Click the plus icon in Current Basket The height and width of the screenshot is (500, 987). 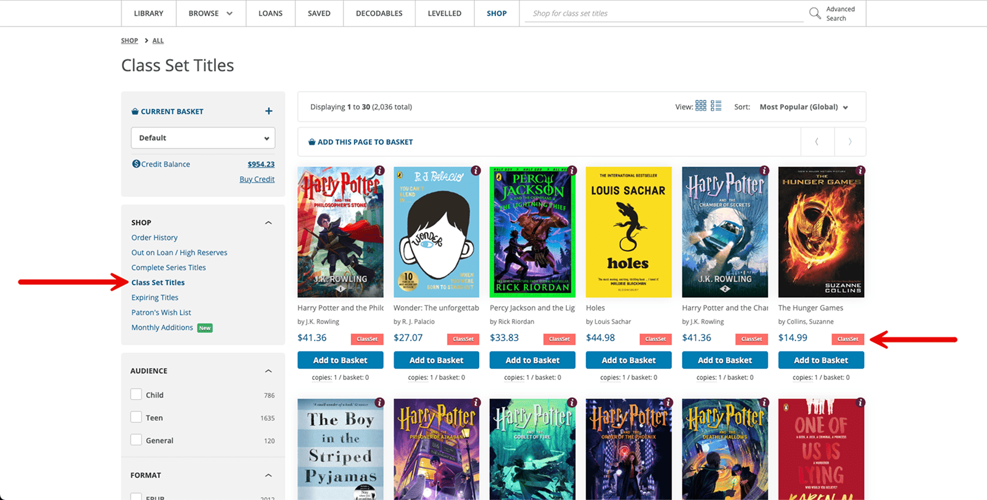pos(268,111)
